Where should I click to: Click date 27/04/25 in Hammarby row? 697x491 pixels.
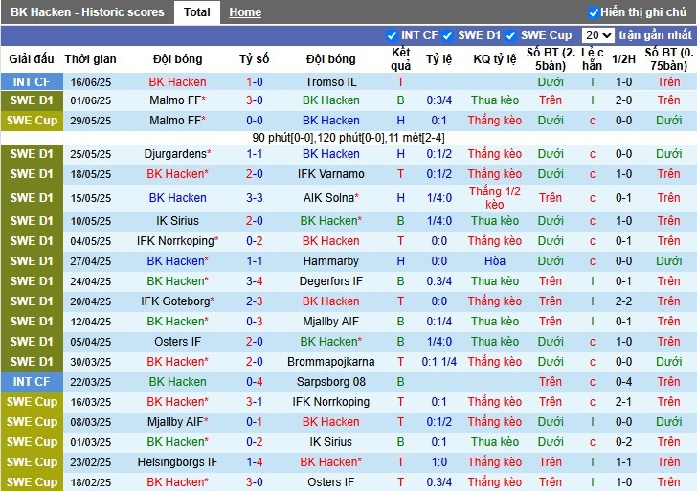pos(90,261)
